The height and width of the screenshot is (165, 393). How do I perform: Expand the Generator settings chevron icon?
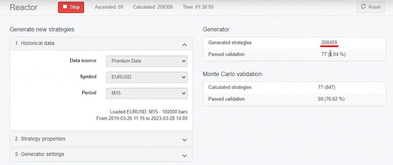click(184, 155)
